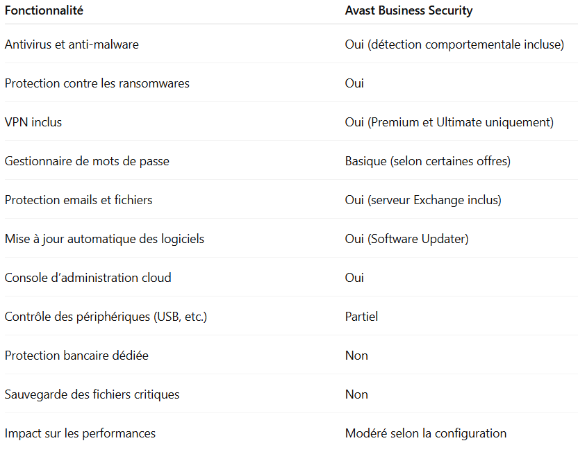The height and width of the screenshot is (459, 578).
Task: Click "Basique (selon certaines offres)" value
Action: pyautogui.click(x=427, y=161)
